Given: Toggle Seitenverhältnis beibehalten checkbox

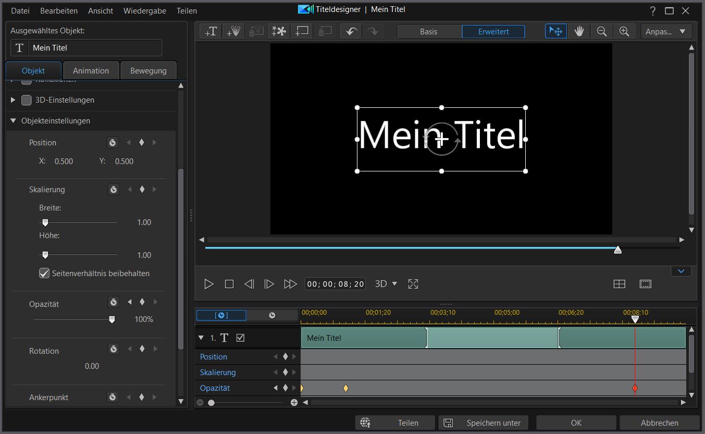Looking at the screenshot, I should coord(44,273).
